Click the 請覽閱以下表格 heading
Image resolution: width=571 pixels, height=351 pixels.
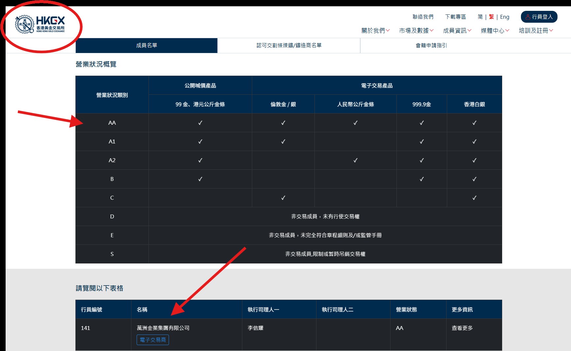pos(99,288)
